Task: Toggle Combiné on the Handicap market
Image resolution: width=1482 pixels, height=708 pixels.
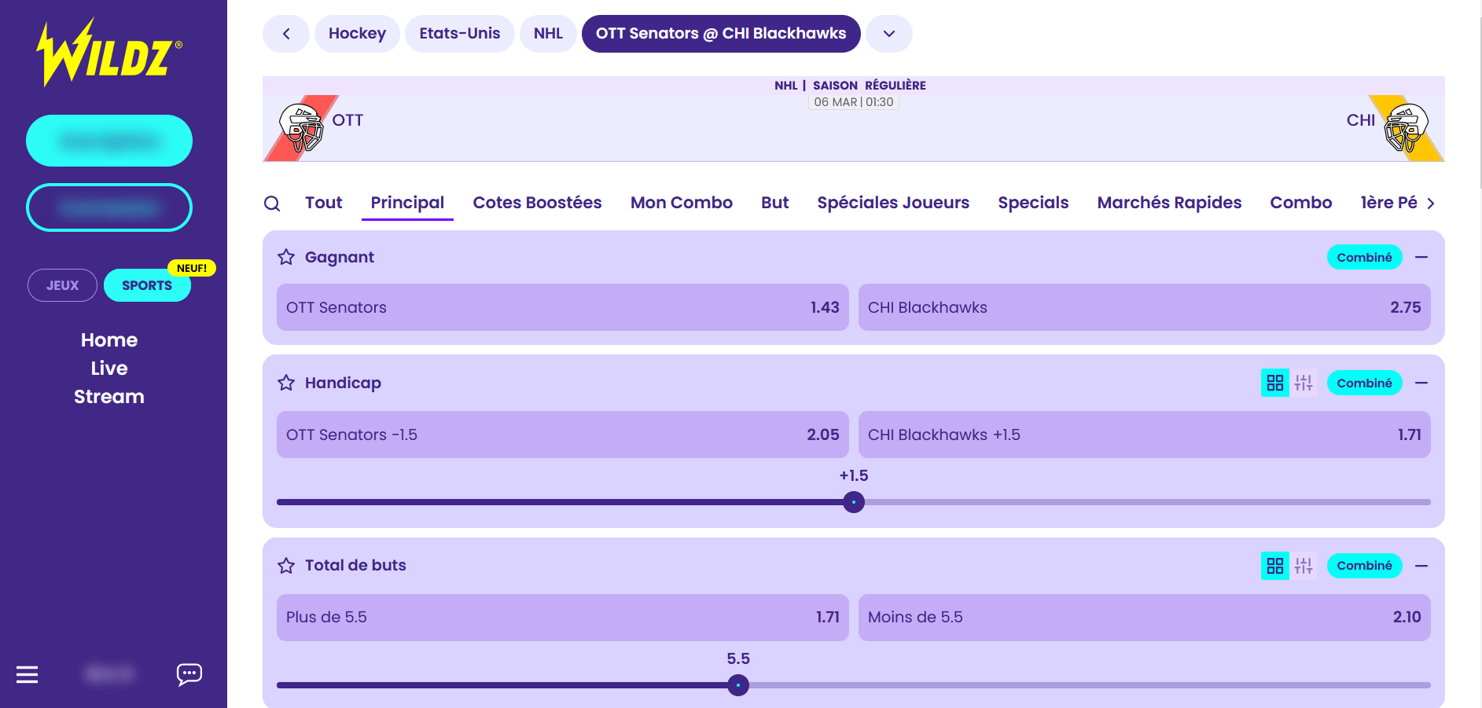Action: click(1364, 383)
